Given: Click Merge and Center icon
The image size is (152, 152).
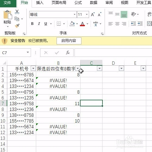Looking at the screenshot, I should coord(150,24).
